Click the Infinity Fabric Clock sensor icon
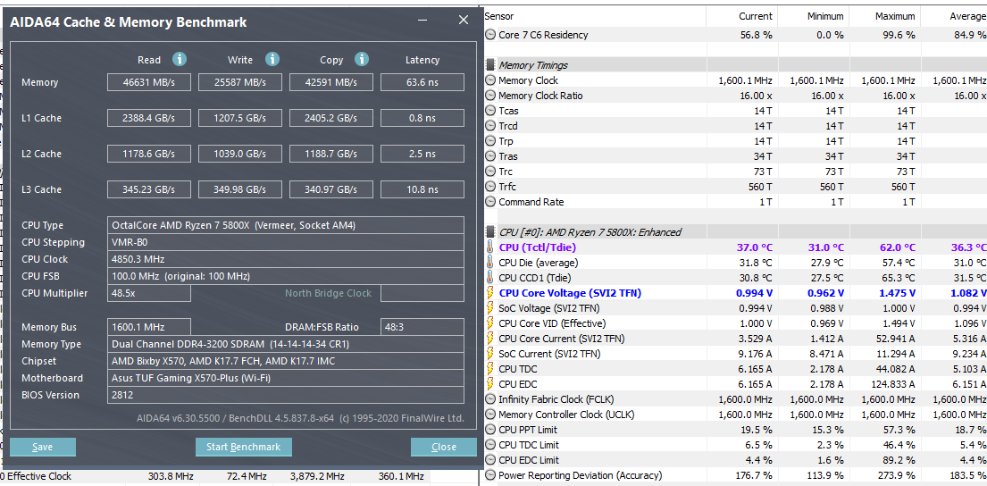The image size is (987, 486). coord(490,399)
